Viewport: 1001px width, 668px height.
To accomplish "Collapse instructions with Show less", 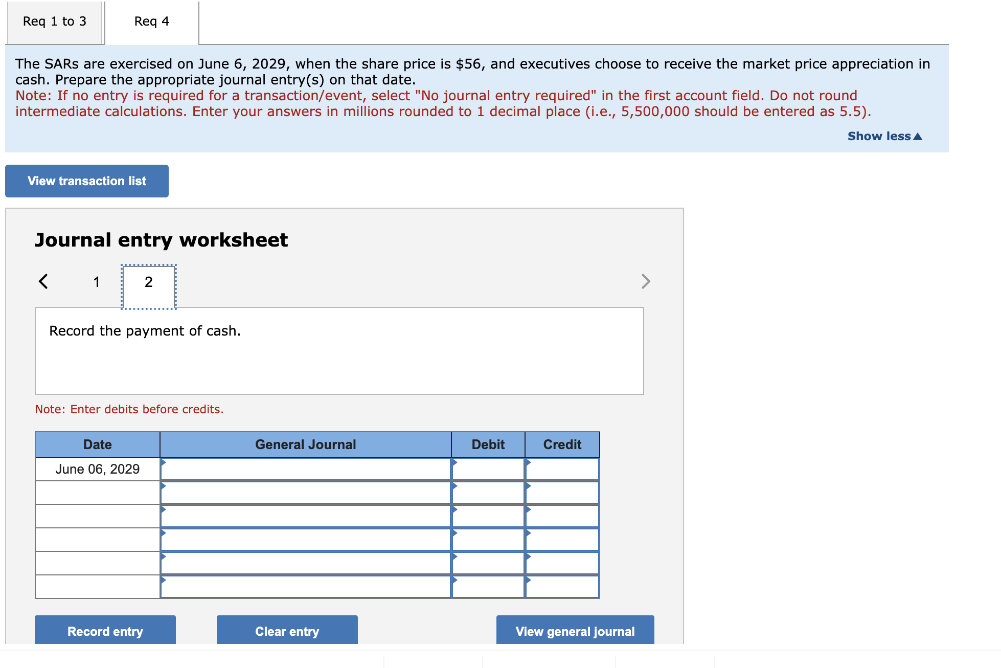I will pyautogui.click(x=884, y=136).
